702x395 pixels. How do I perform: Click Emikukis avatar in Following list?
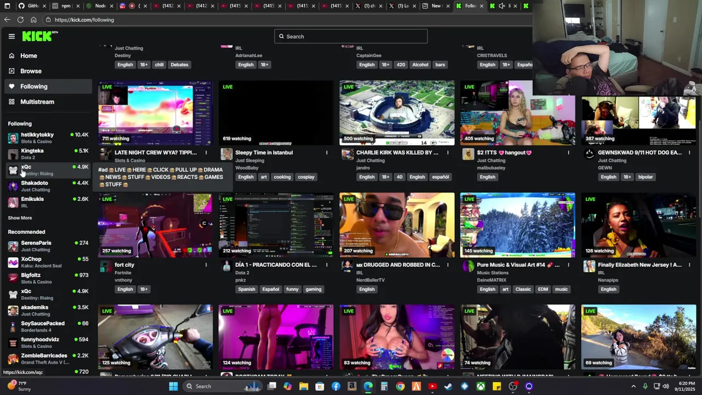click(x=13, y=202)
